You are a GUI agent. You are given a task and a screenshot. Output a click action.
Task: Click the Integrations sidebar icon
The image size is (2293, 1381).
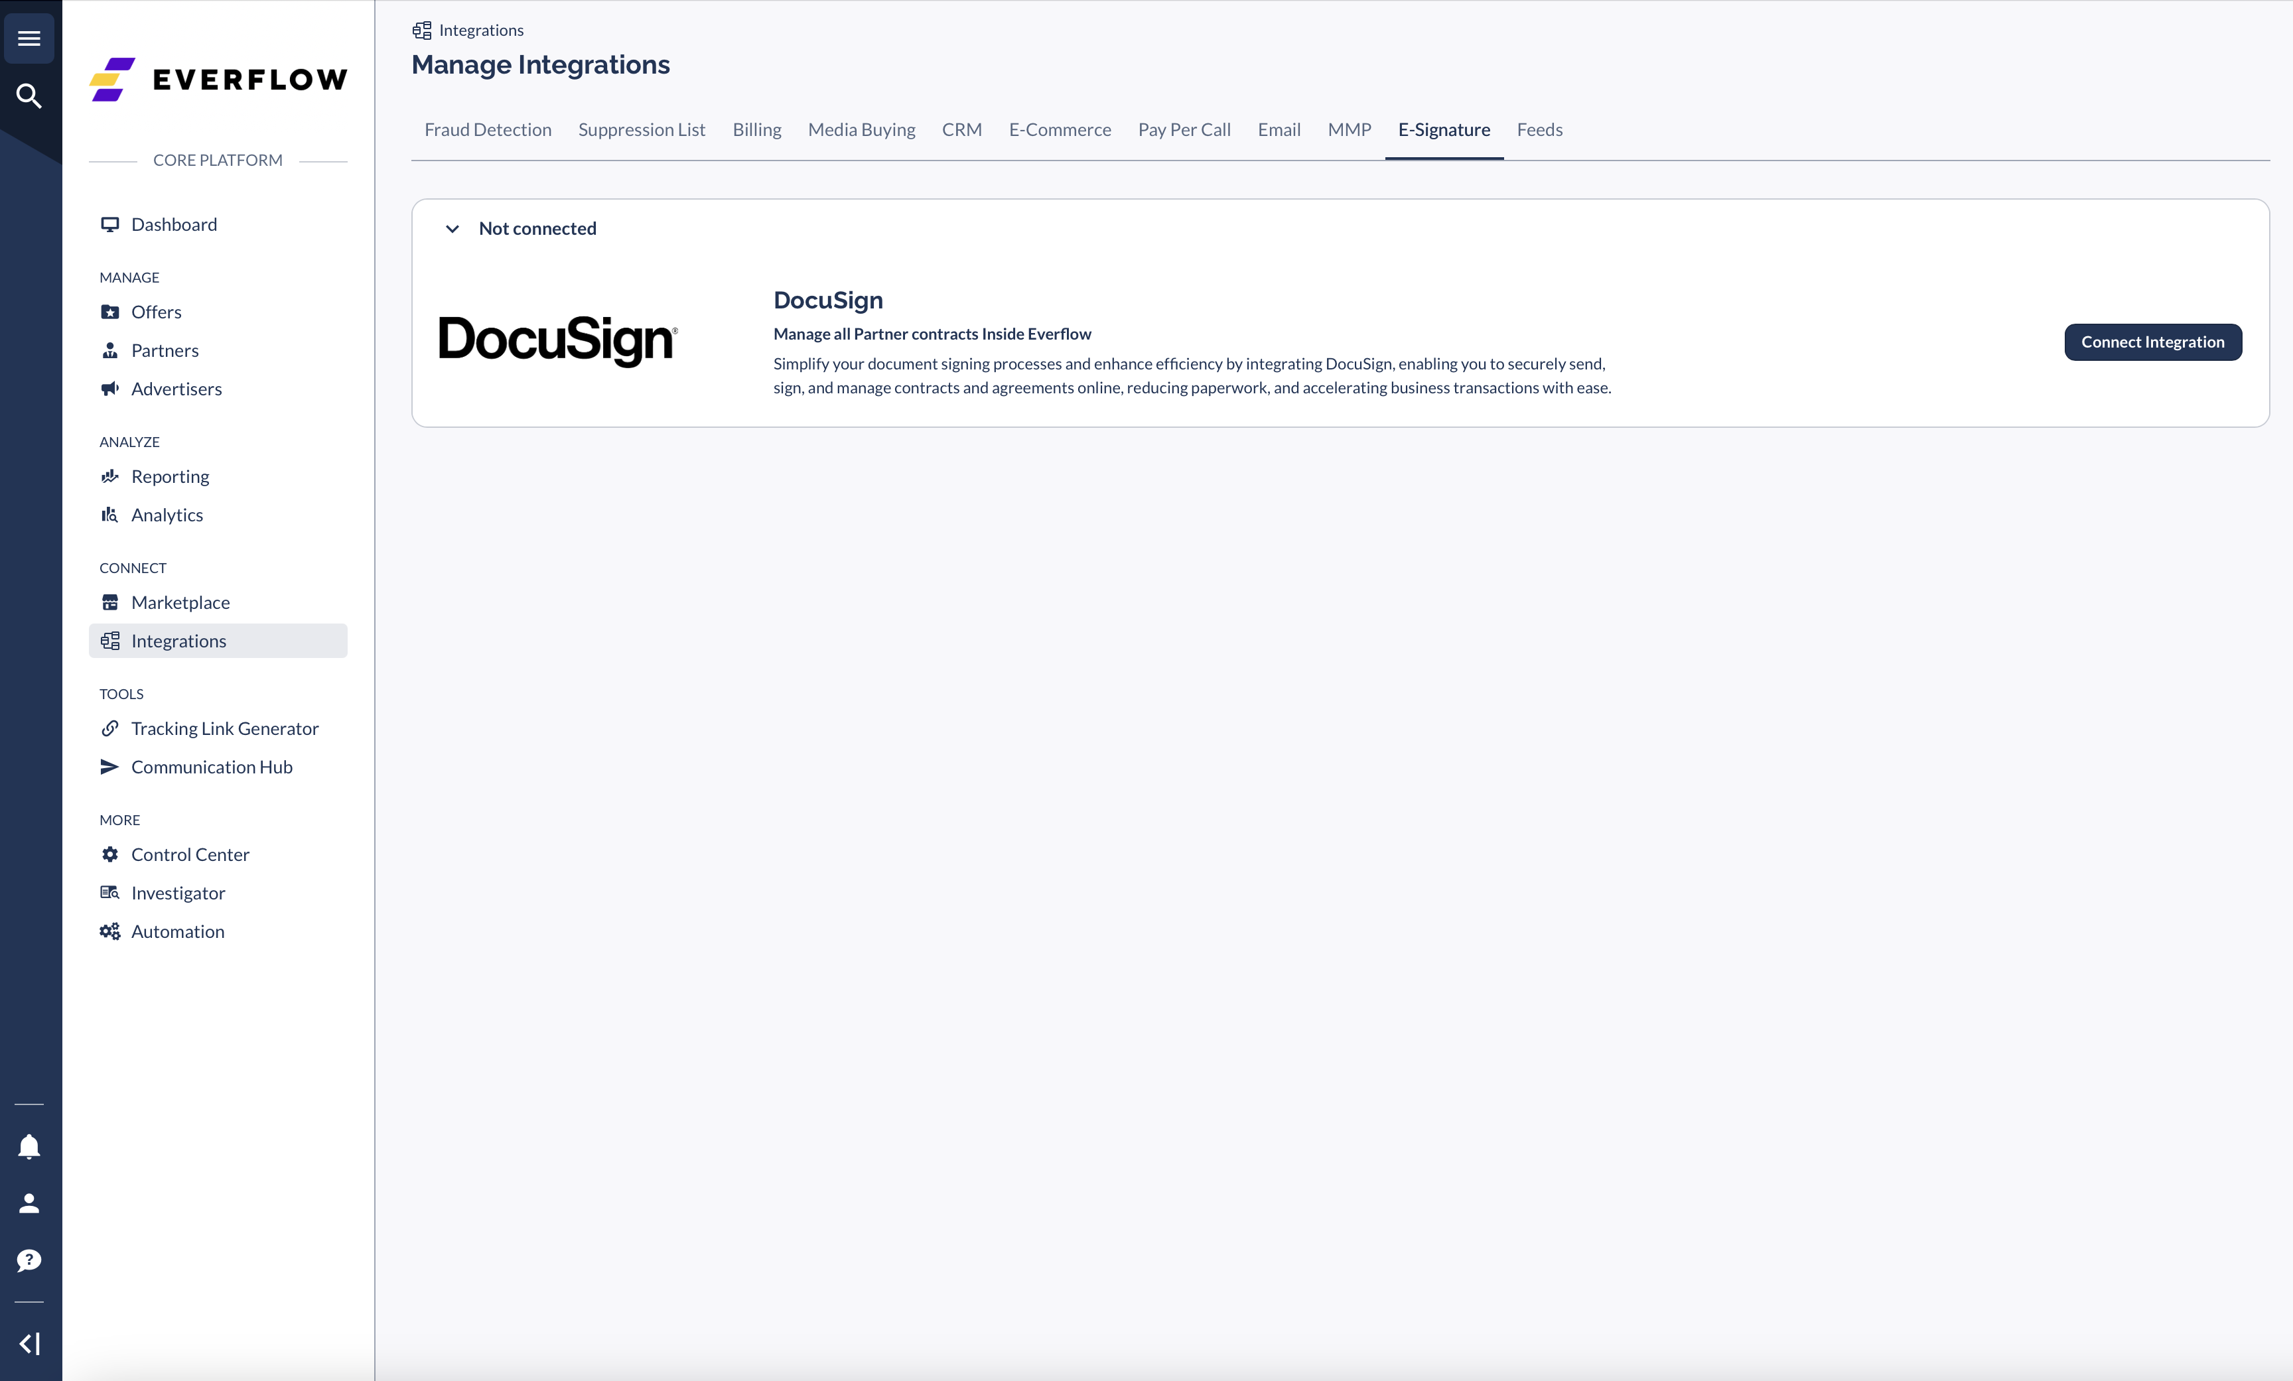tap(110, 640)
